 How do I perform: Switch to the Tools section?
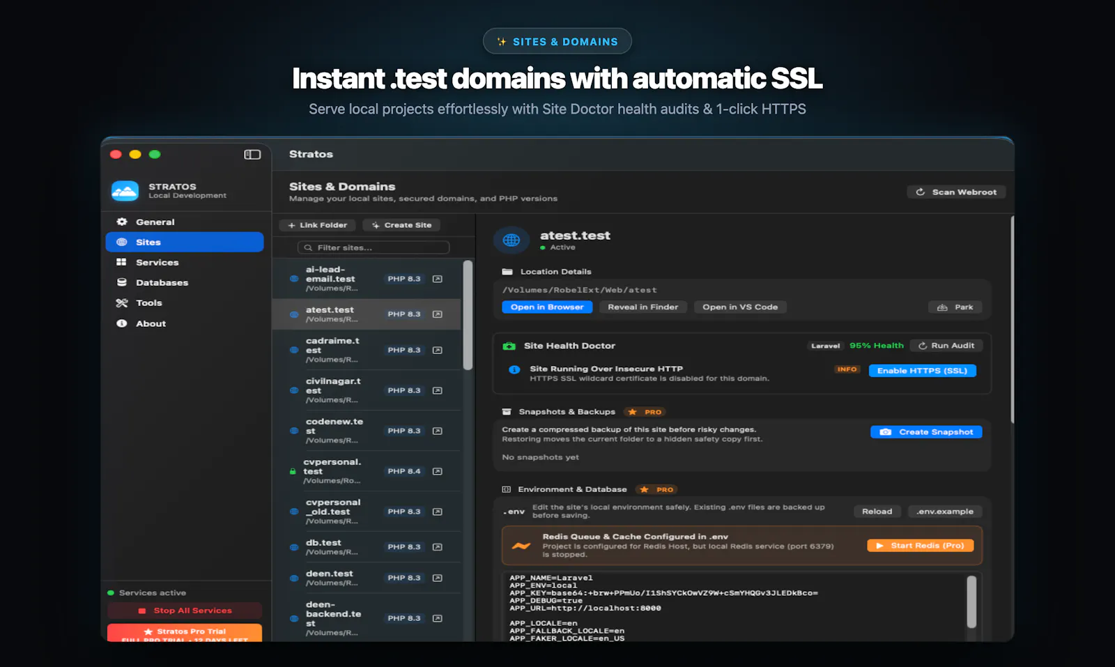185,302
